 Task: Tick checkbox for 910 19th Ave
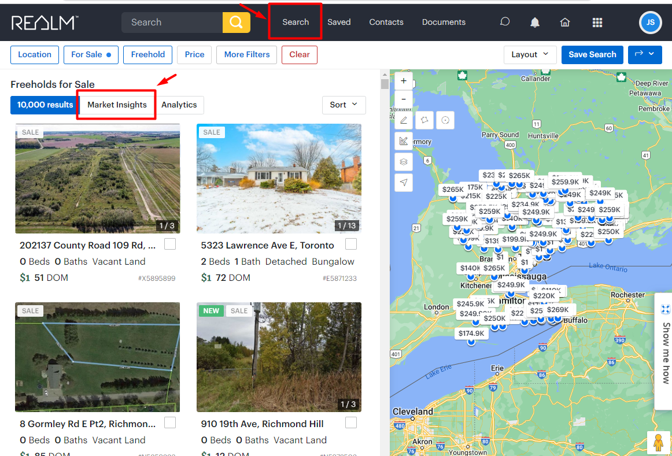[x=351, y=422]
